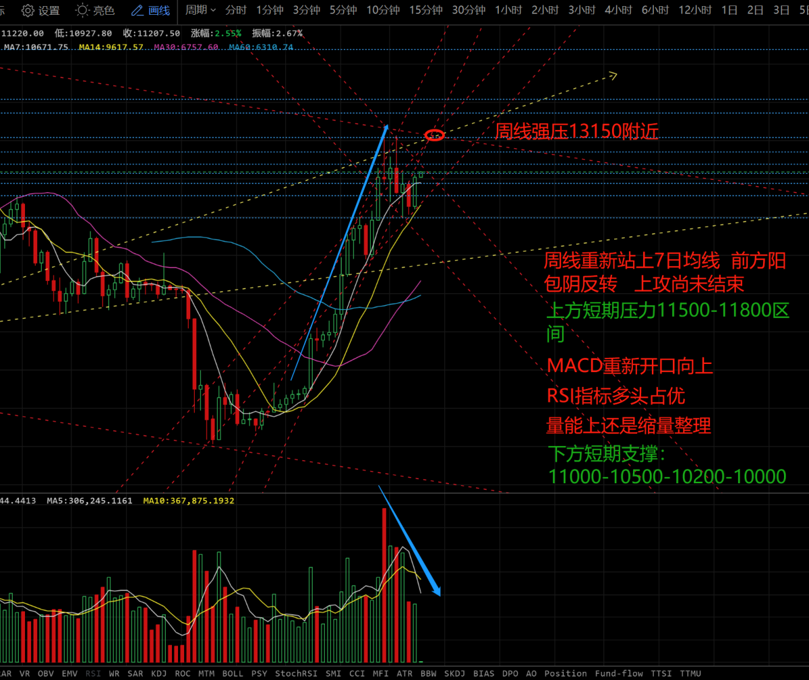
Task: Switch chart to 15分钟 interval
Action: pos(426,10)
